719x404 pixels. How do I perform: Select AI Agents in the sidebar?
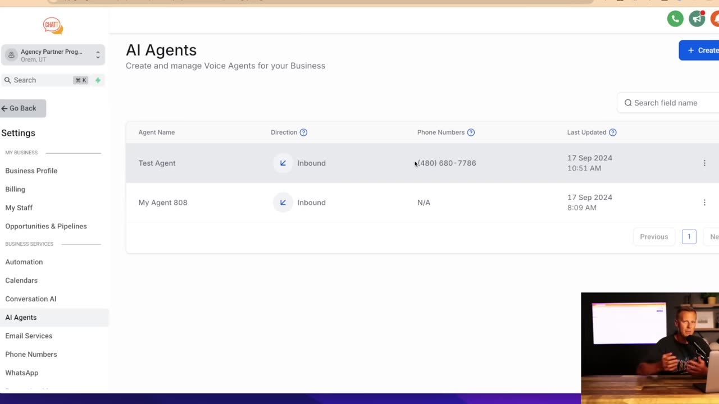[54, 318]
